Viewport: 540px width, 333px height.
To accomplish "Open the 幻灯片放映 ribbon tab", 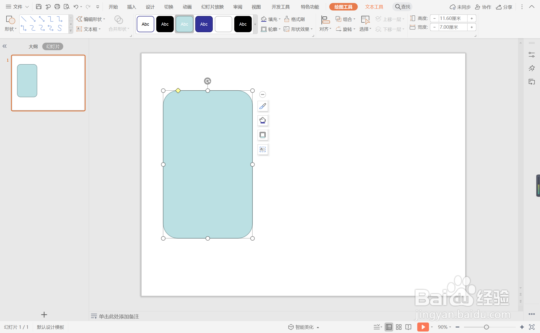I will pyautogui.click(x=212, y=7).
